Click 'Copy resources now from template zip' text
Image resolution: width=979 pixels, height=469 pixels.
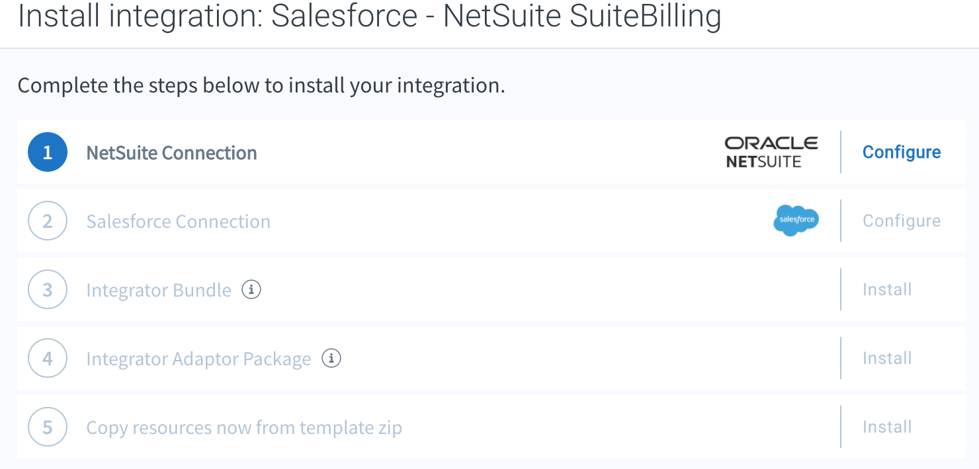coord(244,427)
